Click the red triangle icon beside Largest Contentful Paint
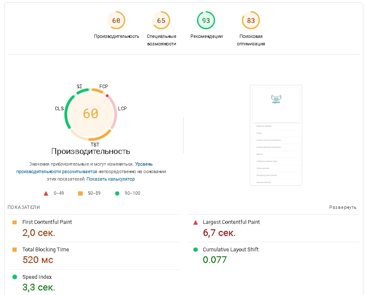Screen dimensions: 365x295 [x=195, y=222]
